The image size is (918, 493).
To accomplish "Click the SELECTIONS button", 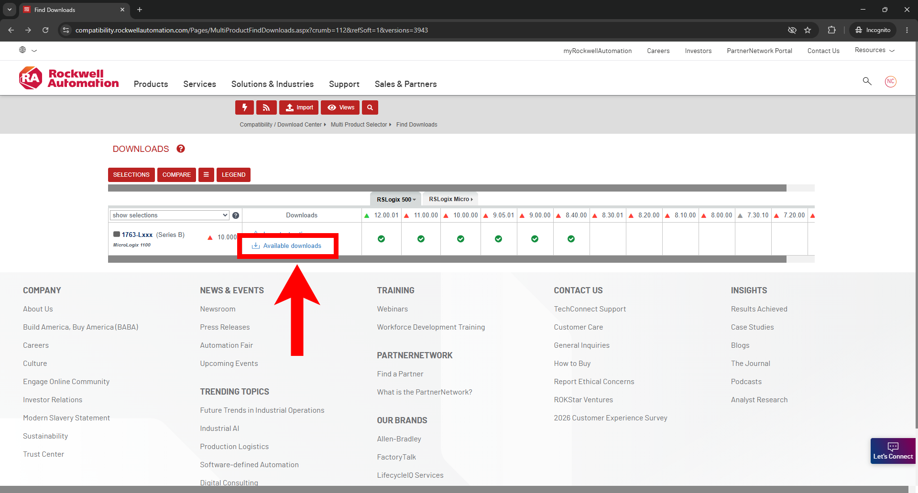I will click(x=131, y=175).
